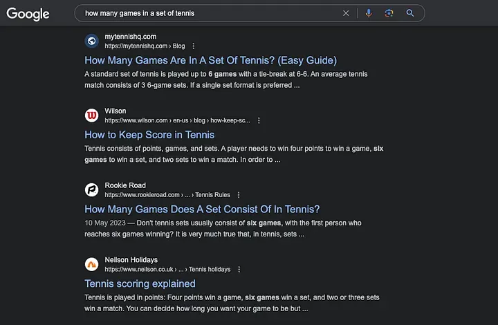
Task: Click the Wilson site name
Action: 116,111
